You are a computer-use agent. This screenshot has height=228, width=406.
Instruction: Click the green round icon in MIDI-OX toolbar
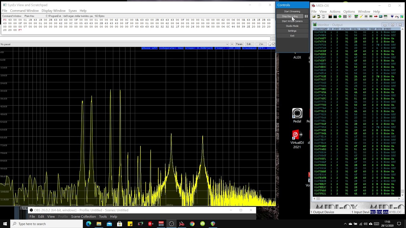[x=340, y=17]
